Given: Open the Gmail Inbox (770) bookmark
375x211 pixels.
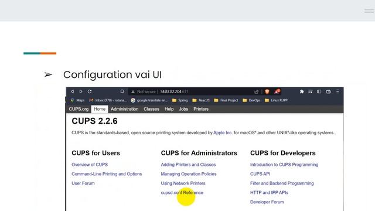Looking at the screenshot, I should click(x=108, y=100).
